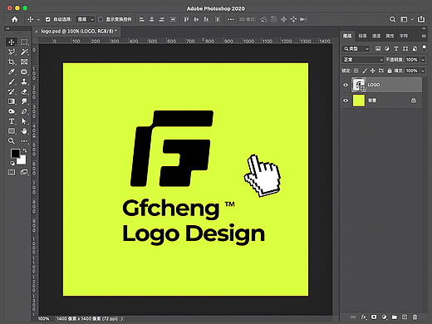The height and width of the screenshot is (324, 432).
Task: Select the logo.psd document tab
Action: point(79,32)
